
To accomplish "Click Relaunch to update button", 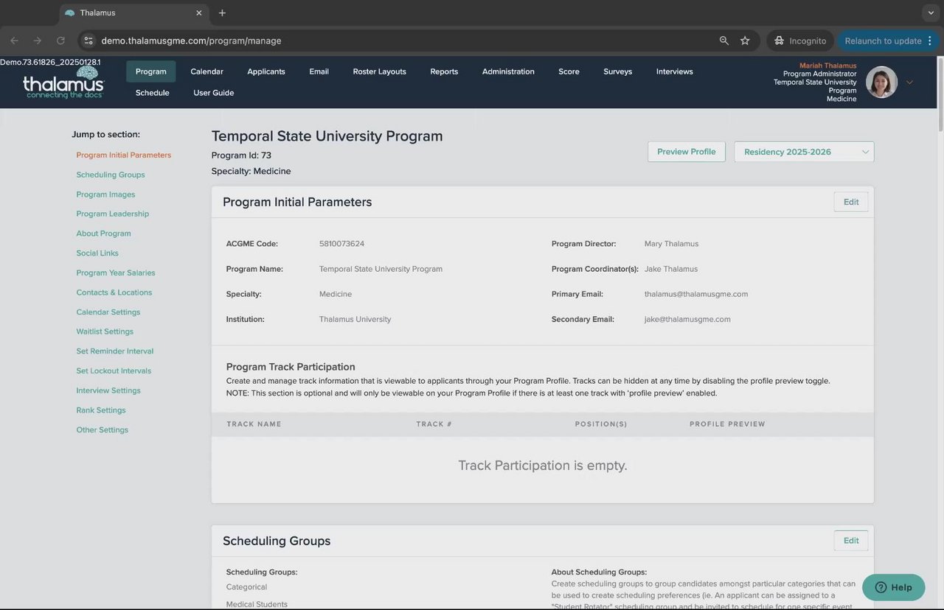I will click(883, 41).
